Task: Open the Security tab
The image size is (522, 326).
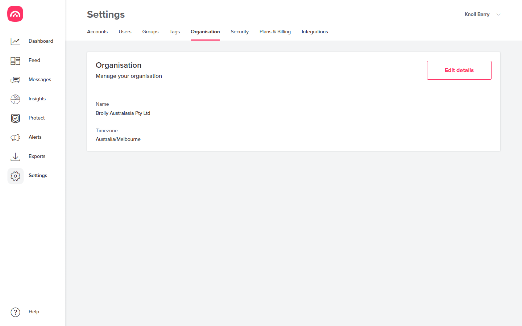Action: [240, 32]
